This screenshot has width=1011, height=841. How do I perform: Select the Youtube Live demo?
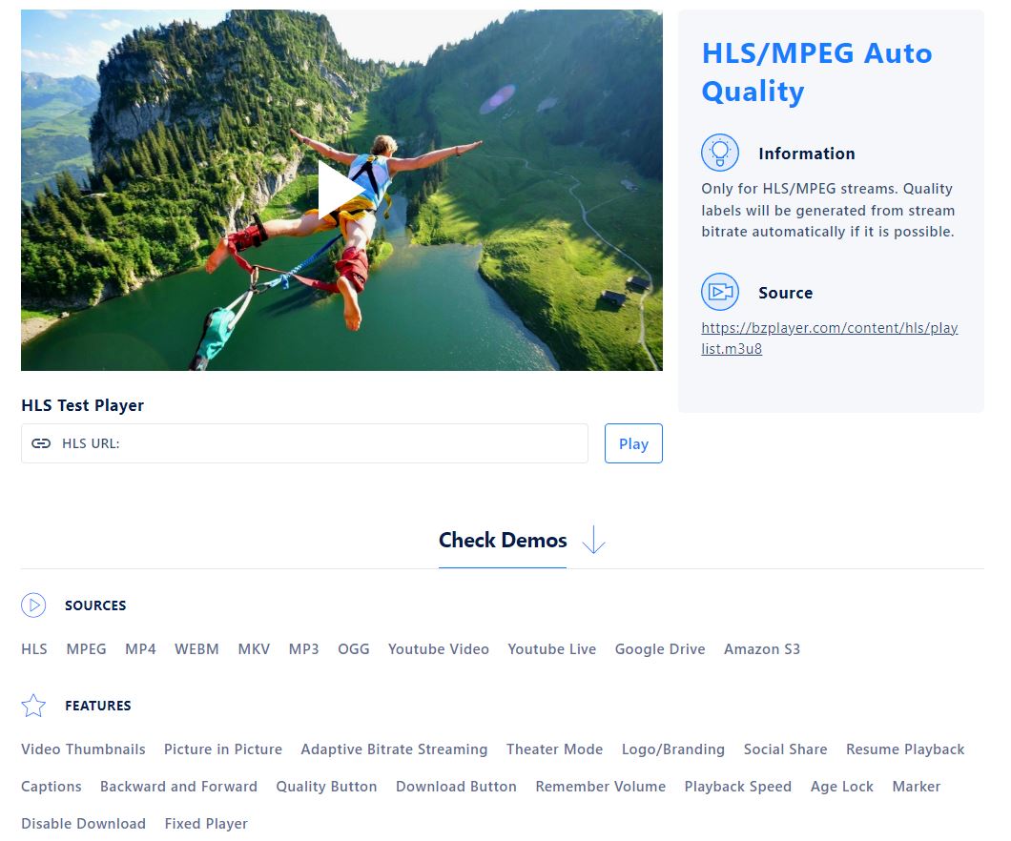(551, 649)
